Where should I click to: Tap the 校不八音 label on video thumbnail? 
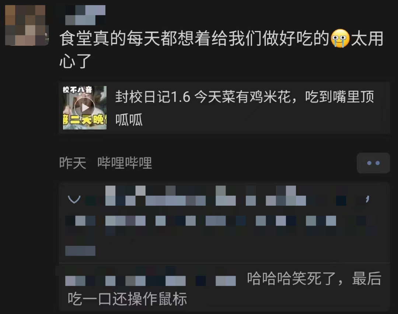pos(77,90)
